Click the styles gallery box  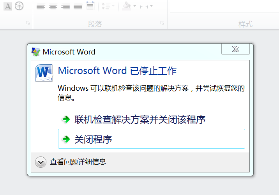(224, 6)
